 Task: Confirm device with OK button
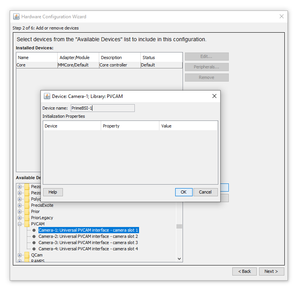tap(184, 192)
